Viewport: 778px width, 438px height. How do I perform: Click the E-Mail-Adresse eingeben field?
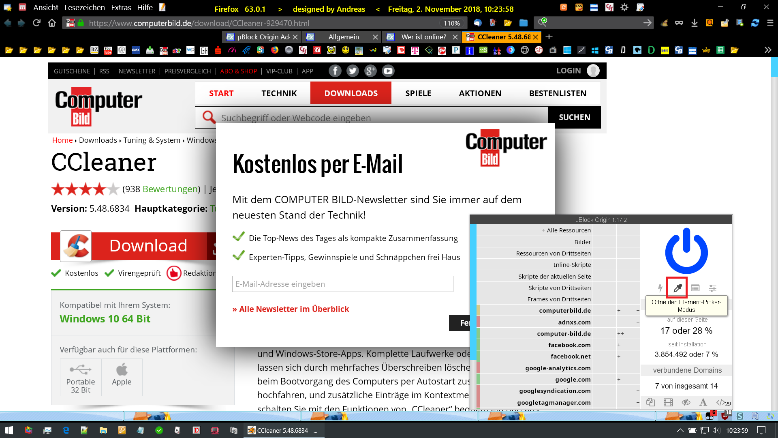(x=342, y=284)
